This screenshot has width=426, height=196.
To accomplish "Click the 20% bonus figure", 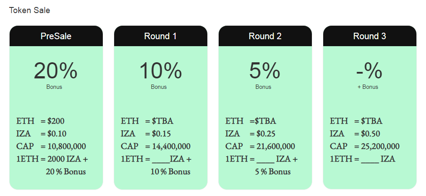I will click(55, 71).
